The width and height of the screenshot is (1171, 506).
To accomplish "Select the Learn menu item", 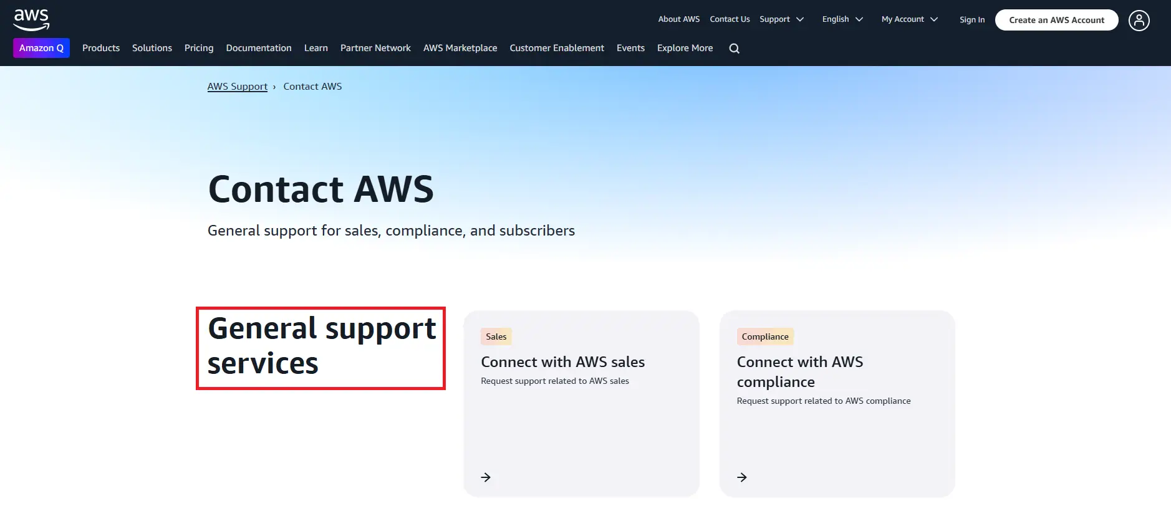I will 316,48.
